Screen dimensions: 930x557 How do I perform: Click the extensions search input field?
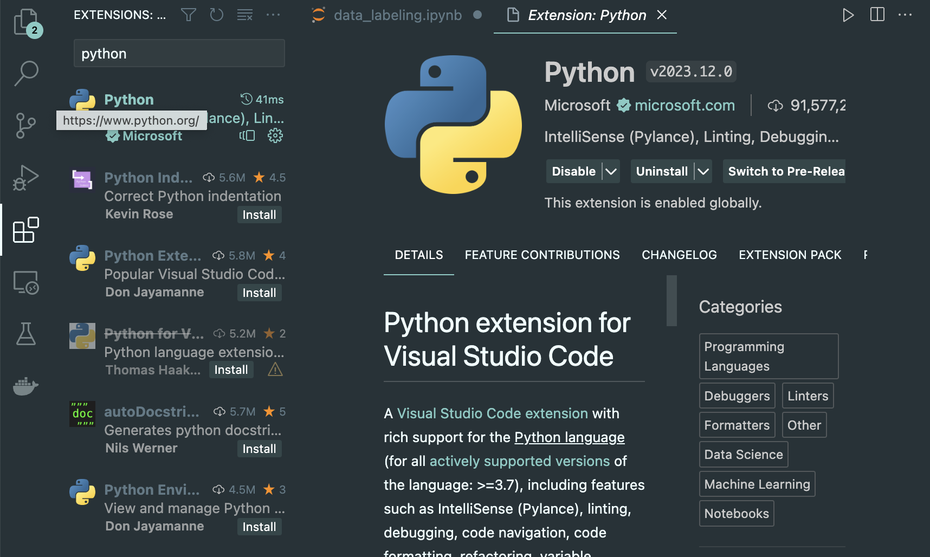(179, 54)
